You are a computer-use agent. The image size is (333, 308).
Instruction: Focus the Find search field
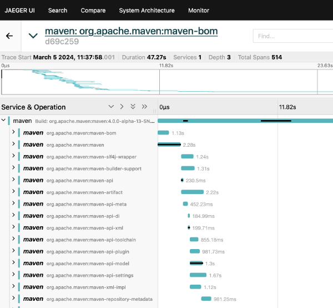pyautogui.click(x=291, y=36)
